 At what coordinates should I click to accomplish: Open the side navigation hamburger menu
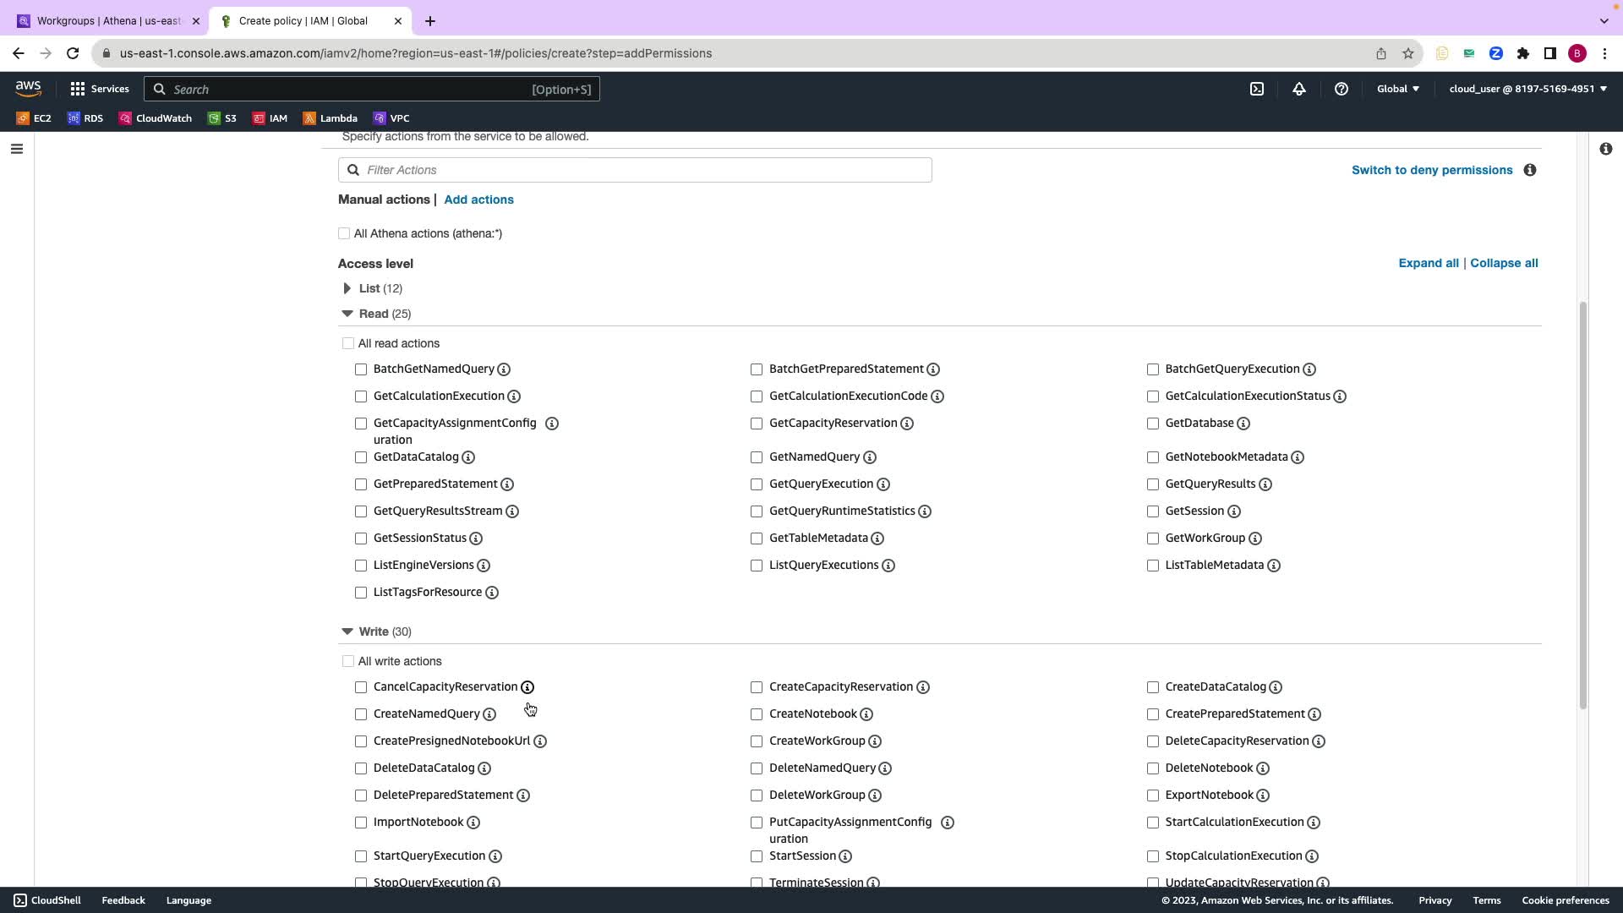pos(17,150)
